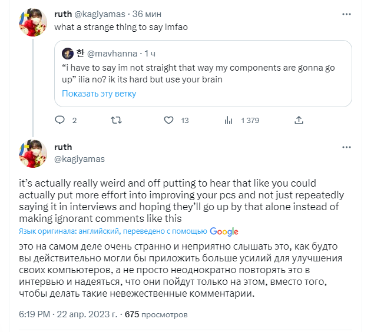
Task: Click ruth's avatar on main tweet
Action: [34, 153]
